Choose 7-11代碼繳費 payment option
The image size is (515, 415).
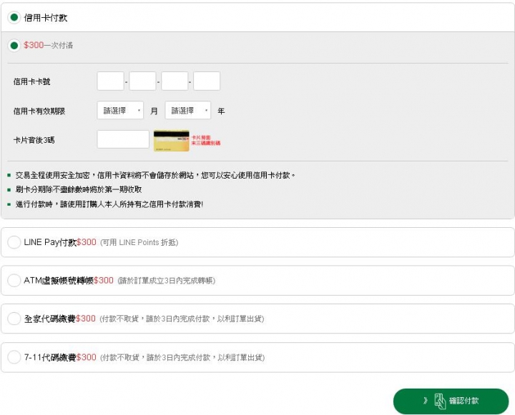14,357
